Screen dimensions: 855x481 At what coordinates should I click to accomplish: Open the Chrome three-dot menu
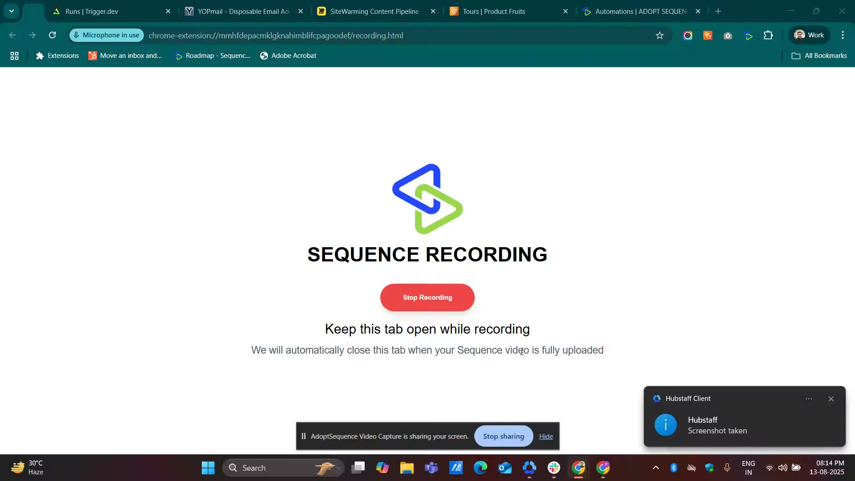click(x=843, y=35)
